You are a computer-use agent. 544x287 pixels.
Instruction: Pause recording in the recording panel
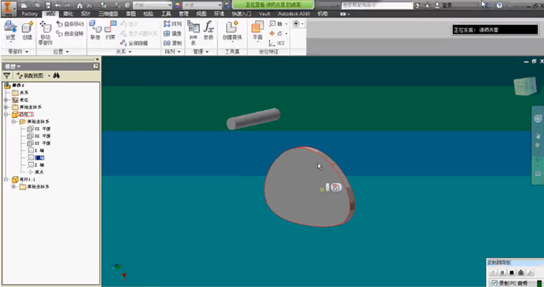[x=502, y=273]
